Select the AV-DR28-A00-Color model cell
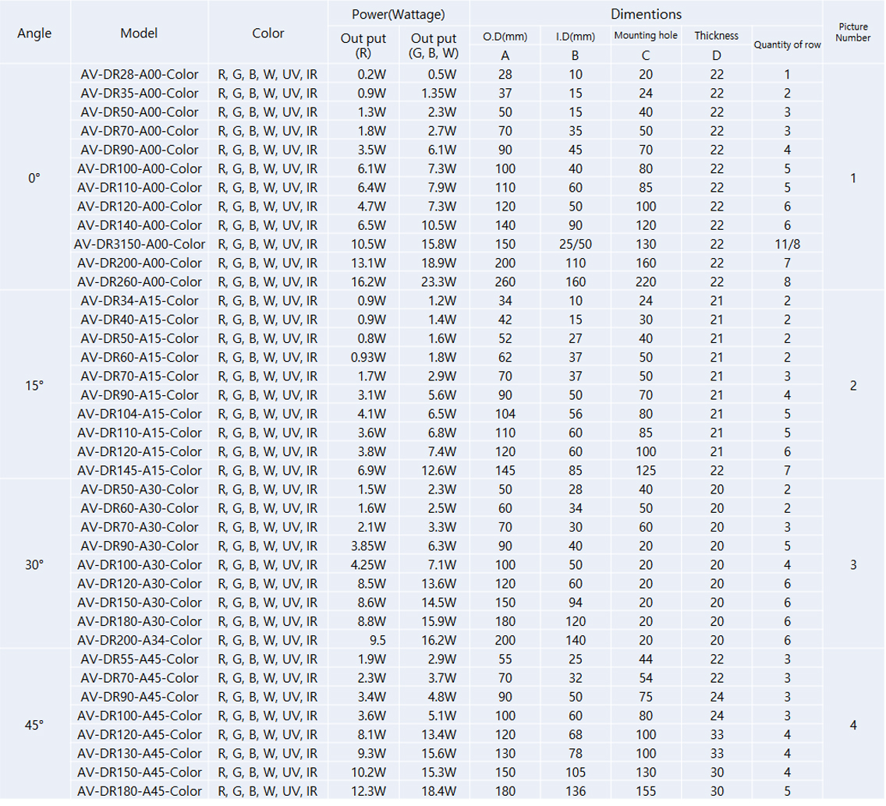This screenshot has height=806, width=886. point(139,74)
